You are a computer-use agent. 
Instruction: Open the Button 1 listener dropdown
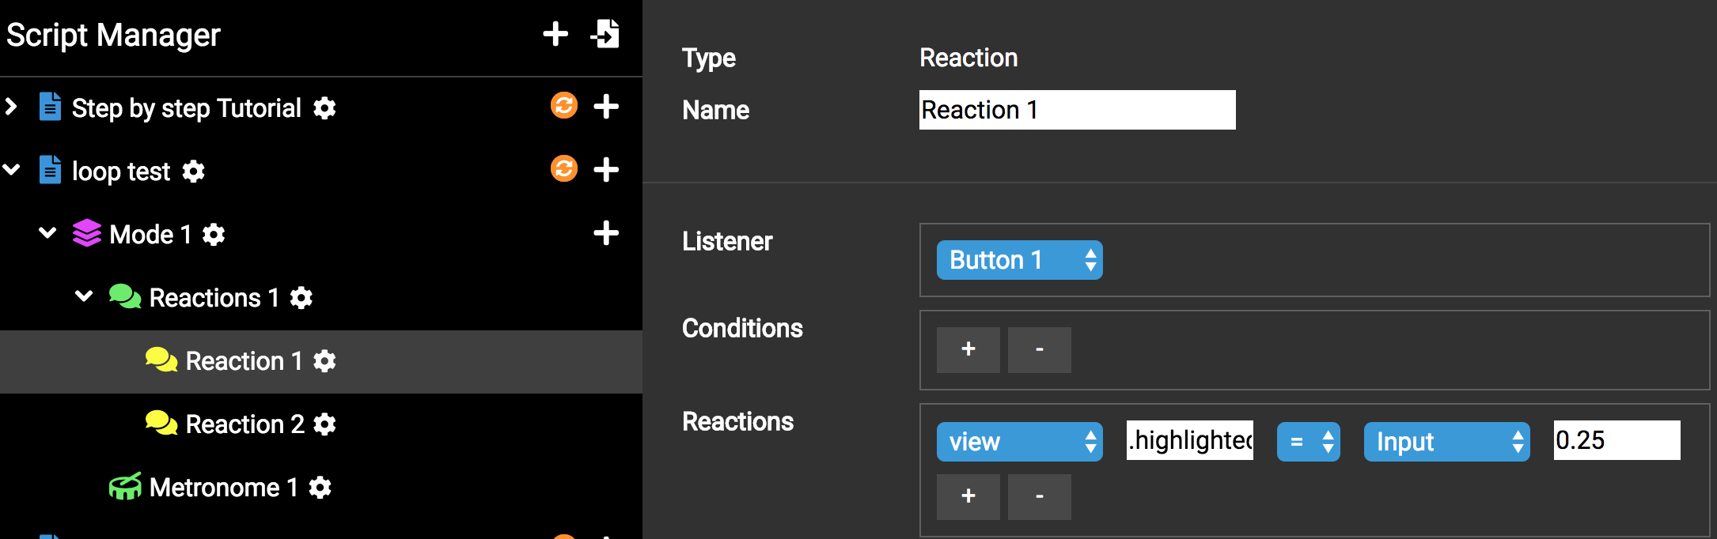pyautogui.click(x=1019, y=260)
